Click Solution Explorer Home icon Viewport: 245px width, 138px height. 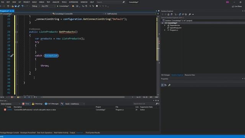pyautogui.click(x=168, y=14)
